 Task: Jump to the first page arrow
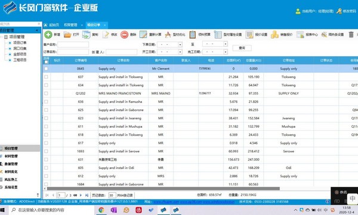(x=47, y=195)
